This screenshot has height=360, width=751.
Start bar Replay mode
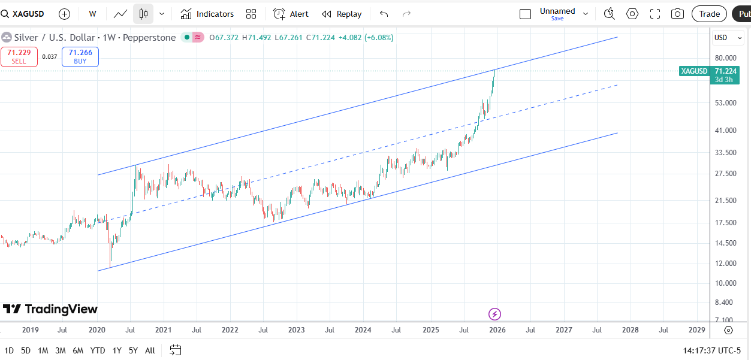point(342,14)
